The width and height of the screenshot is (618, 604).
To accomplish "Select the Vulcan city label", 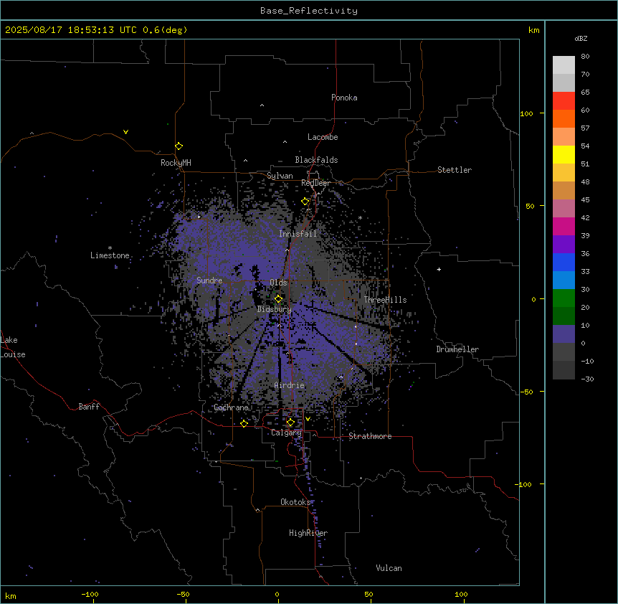I will click(x=389, y=568).
